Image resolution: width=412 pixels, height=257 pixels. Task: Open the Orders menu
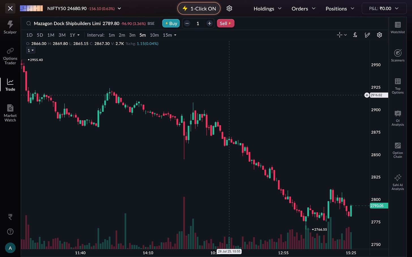coord(303,8)
